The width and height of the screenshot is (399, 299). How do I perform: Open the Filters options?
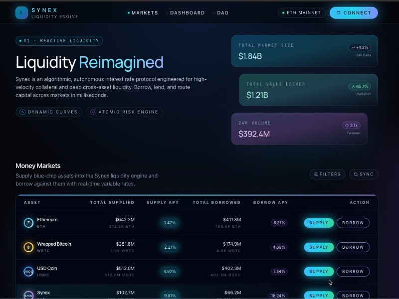(x=327, y=174)
